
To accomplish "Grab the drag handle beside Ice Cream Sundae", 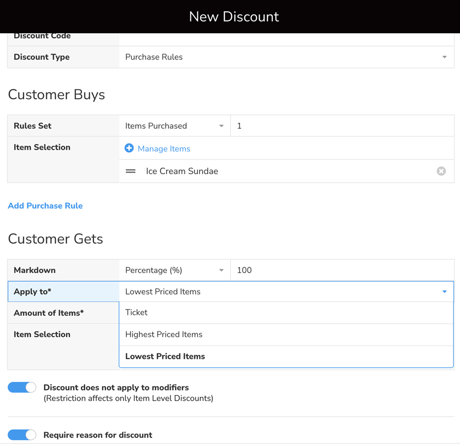I will [x=130, y=171].
